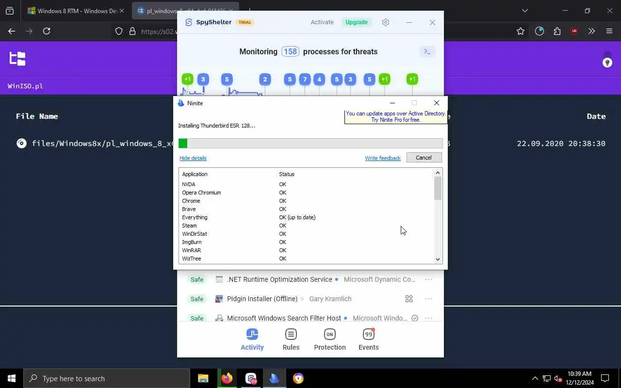Open SpyShelter settings gear
621x388 pixels.
386,22
